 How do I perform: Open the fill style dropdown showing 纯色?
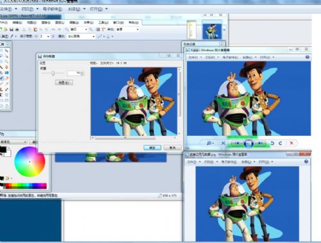82,37
